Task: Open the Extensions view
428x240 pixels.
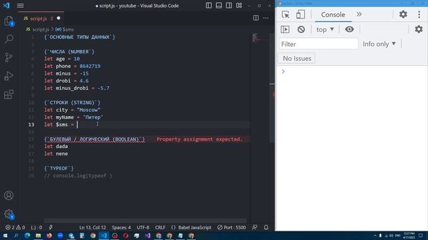Action: point(9,95)
